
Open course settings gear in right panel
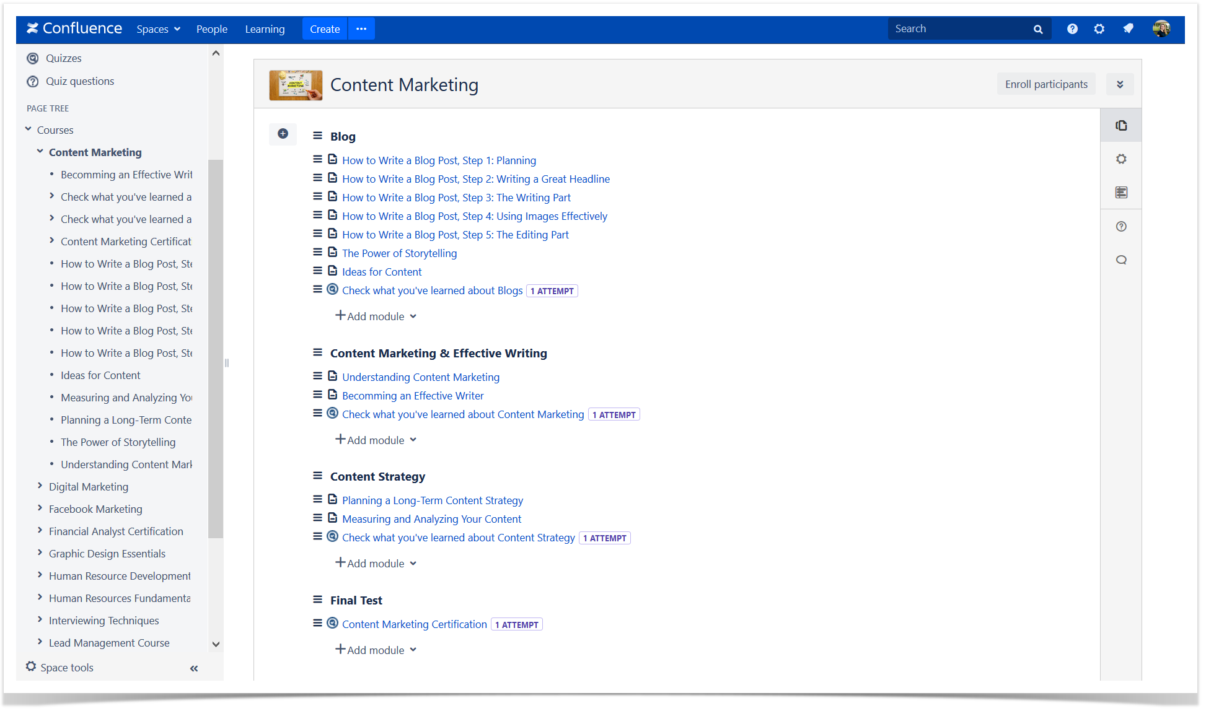[x=1121, y=159]
